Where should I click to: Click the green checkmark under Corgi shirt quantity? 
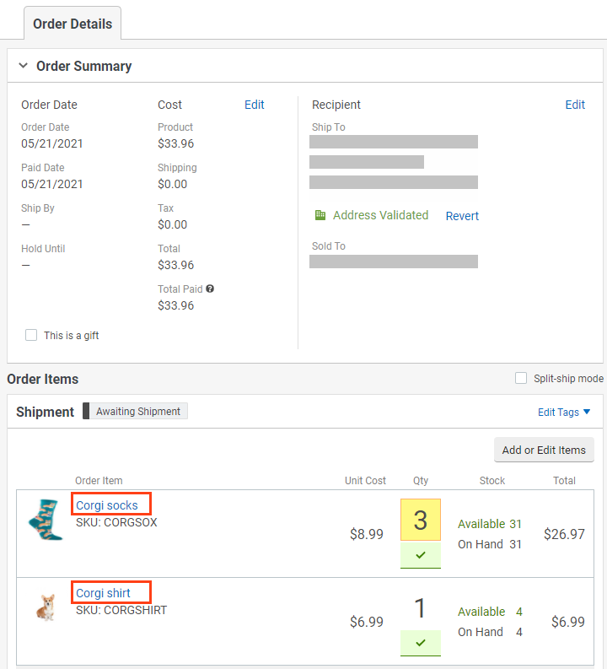click(421, 643)
